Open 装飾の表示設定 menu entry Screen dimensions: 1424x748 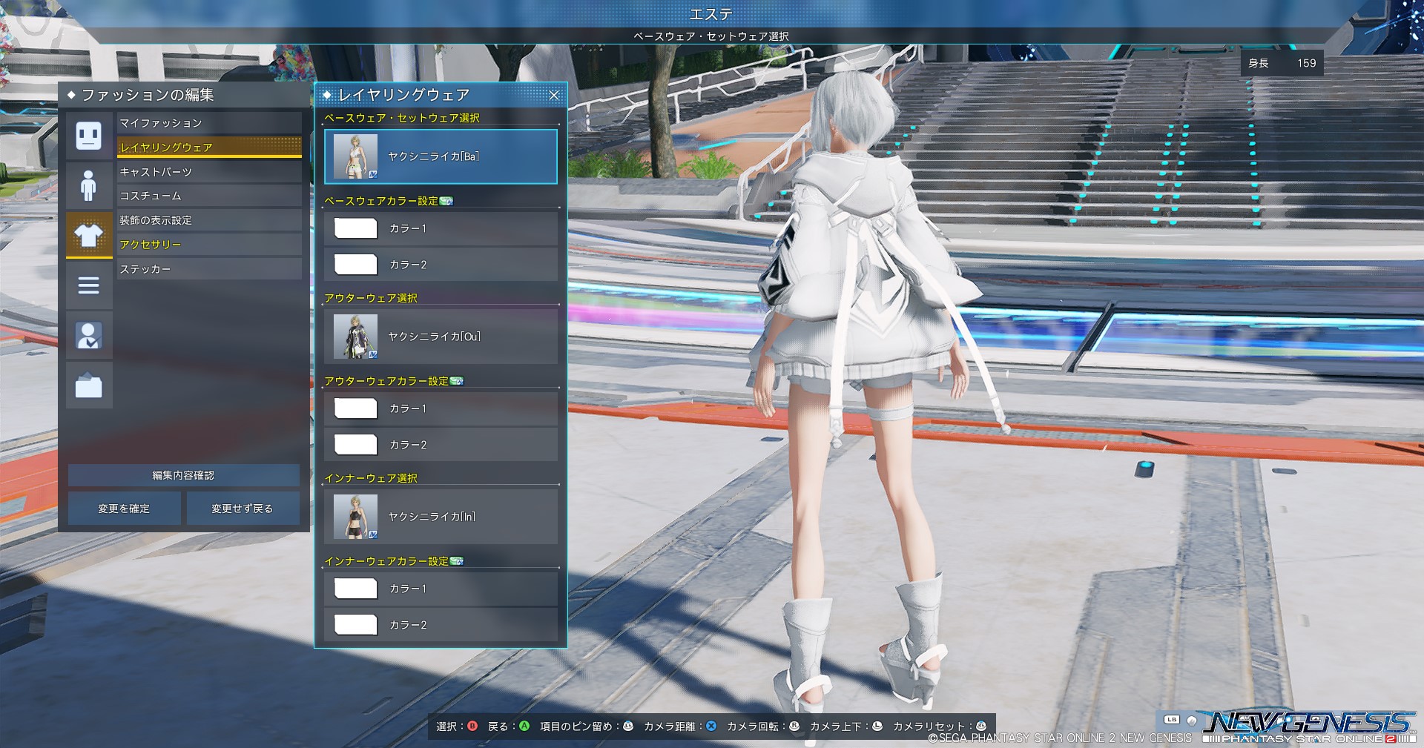pos(209,220)
